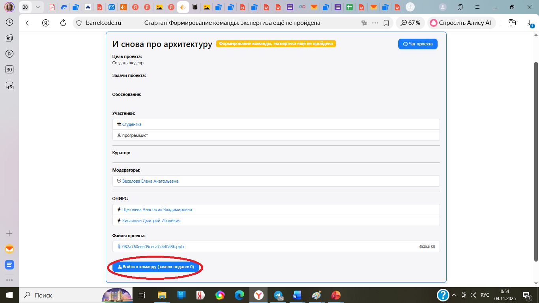Open PowerPoint from taskbar
The height and width of the screenshot is (303, 539).
click(336, 295)
